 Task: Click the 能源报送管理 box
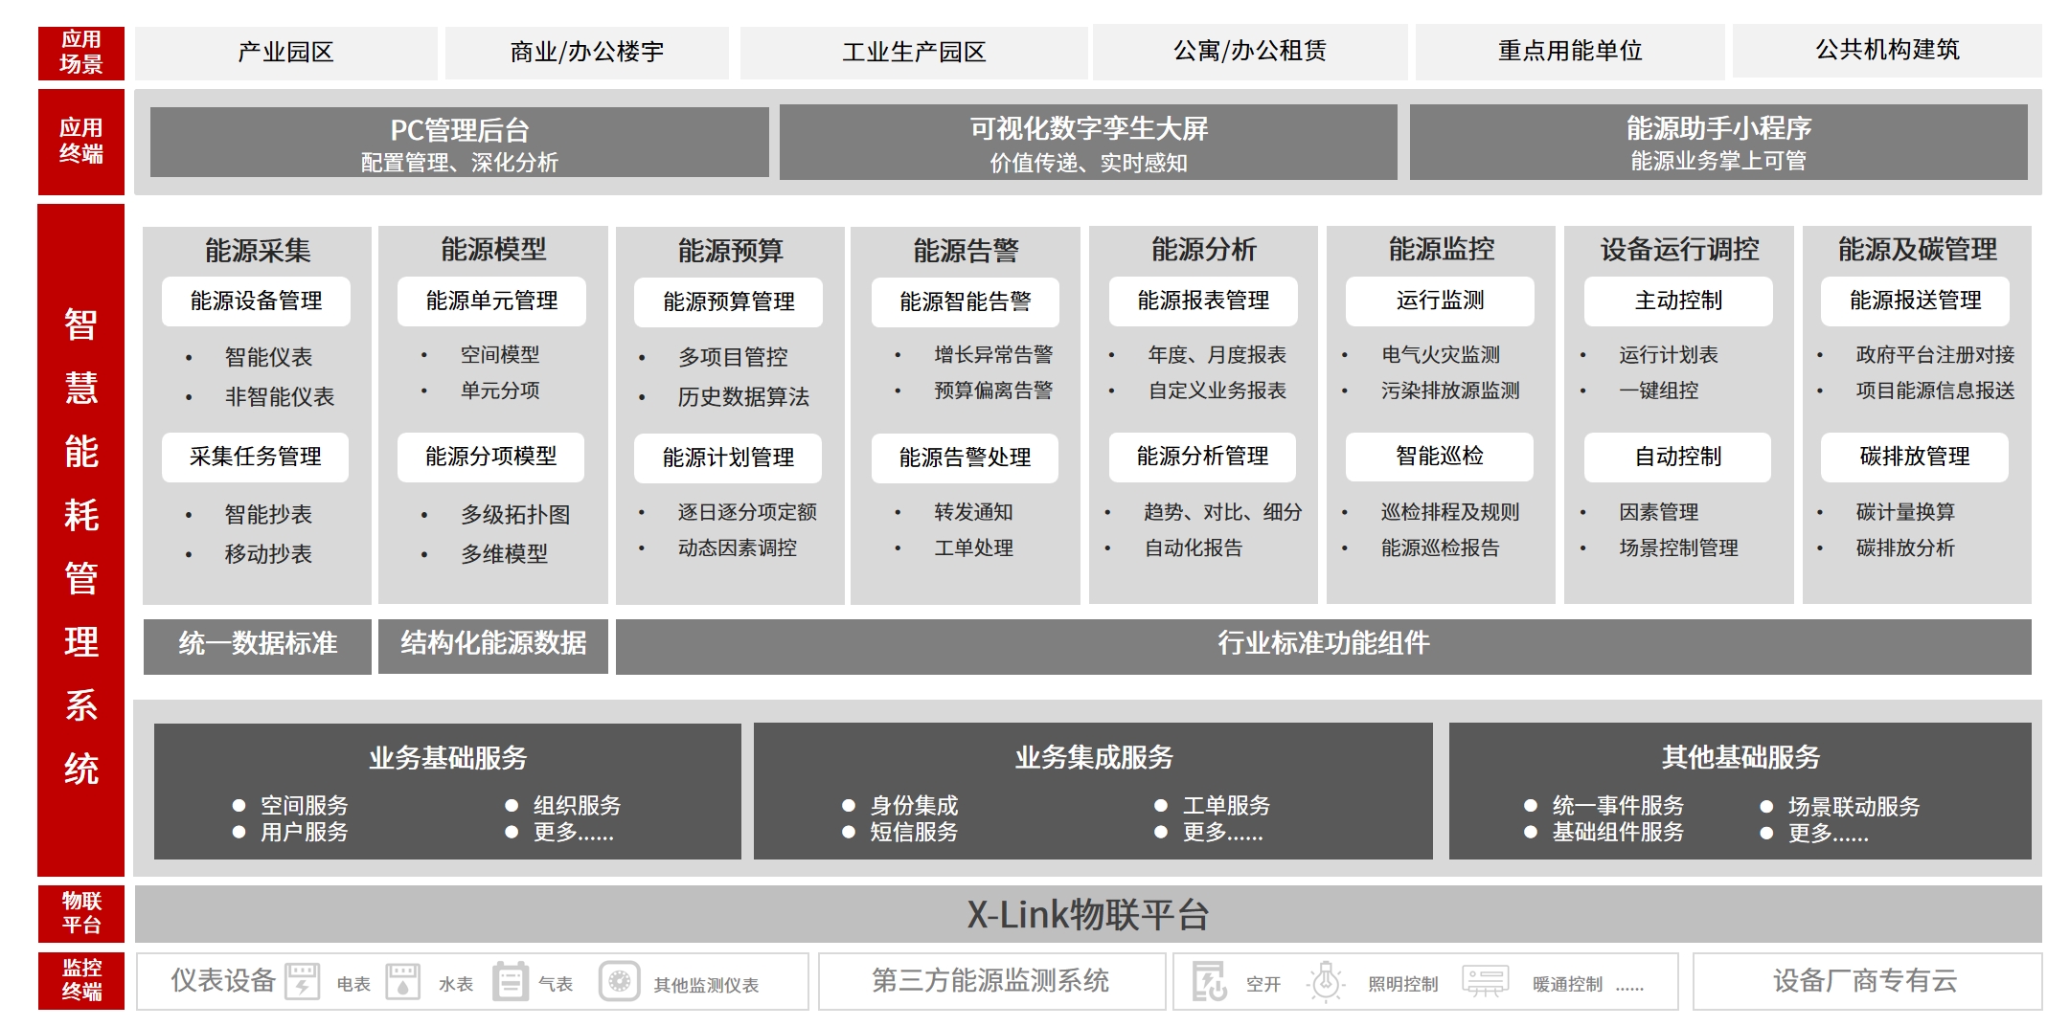1915,301
